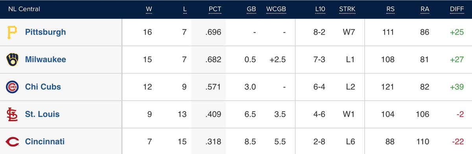The height and width of the screenshot is (154, 472).
Task: Sort standings by L column header
Action: (x=184, y=9)
